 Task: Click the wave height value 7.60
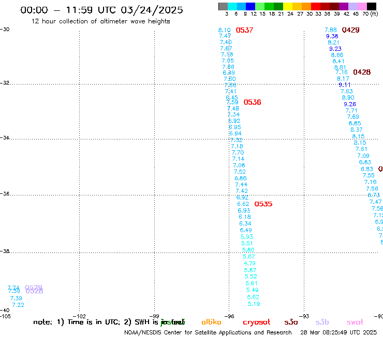pos(230,79)
